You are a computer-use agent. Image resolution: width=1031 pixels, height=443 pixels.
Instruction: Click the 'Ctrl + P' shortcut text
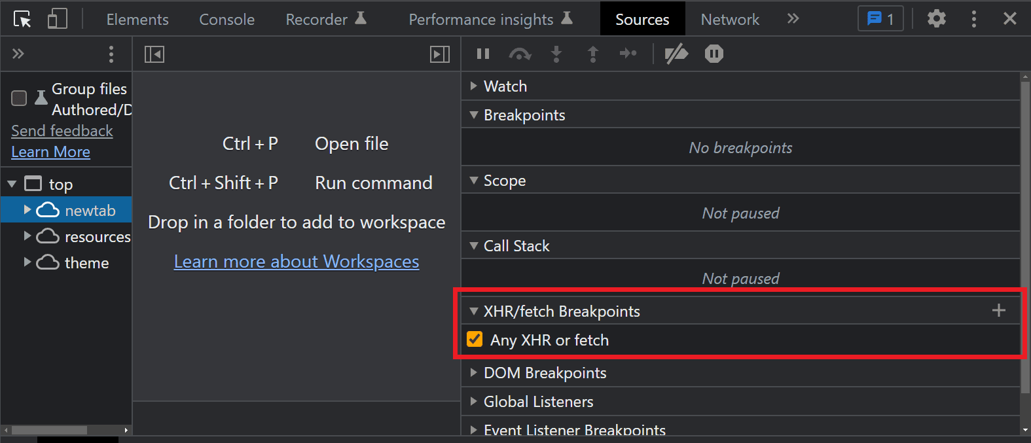[250, 144]
